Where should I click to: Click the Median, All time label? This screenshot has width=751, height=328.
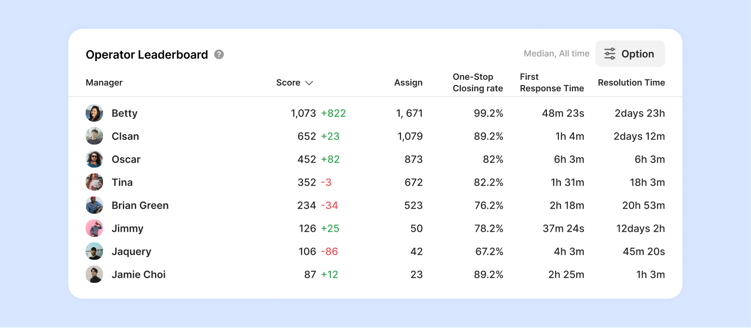(x=557, y=54)
